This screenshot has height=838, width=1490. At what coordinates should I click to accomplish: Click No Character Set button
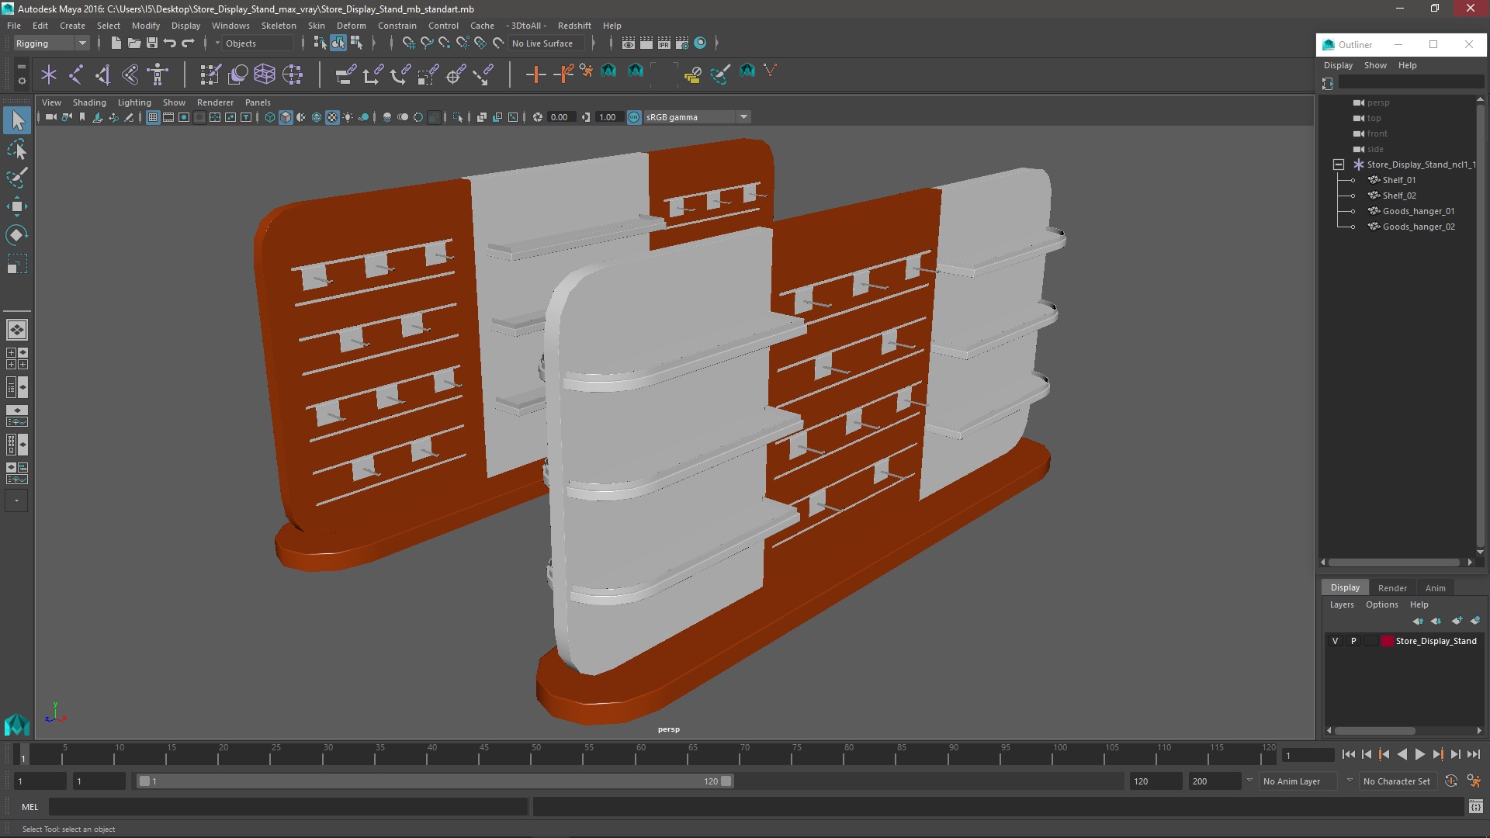(x=1396, y=781)
